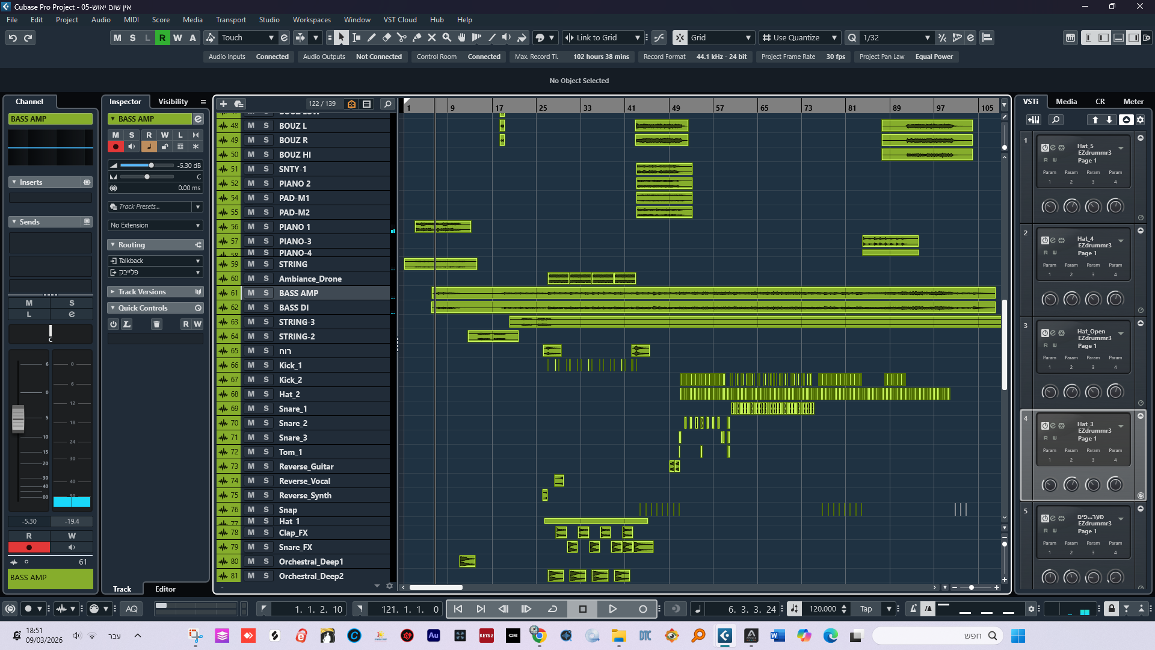
Task: Open the find tracks search icon
Action: tap(387, 104)
